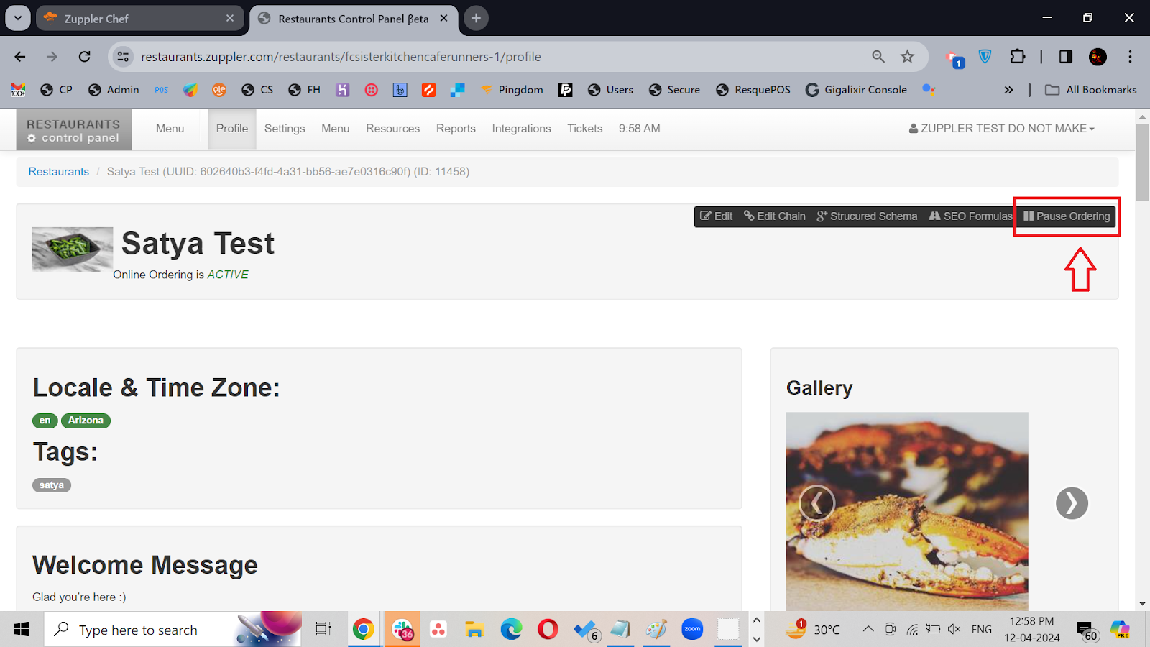Image resolution: width=1150 pixels, height=647 pixels.
Task: Bookmark this page with the star icon
Action: (x=908, y=57)
